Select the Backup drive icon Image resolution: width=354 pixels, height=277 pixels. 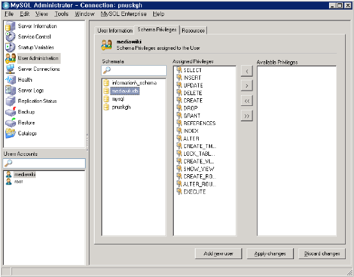(x=10, y=112)
